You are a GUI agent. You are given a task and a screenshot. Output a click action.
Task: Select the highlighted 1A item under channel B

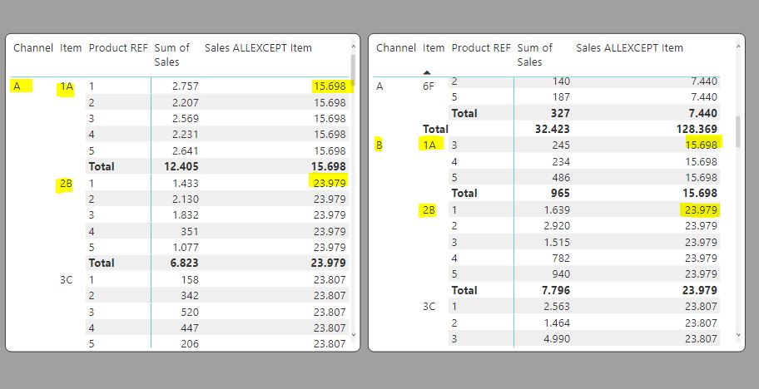[430, 144]
